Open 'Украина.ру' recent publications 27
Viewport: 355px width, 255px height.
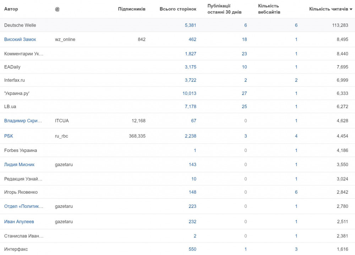pos(244,93)
